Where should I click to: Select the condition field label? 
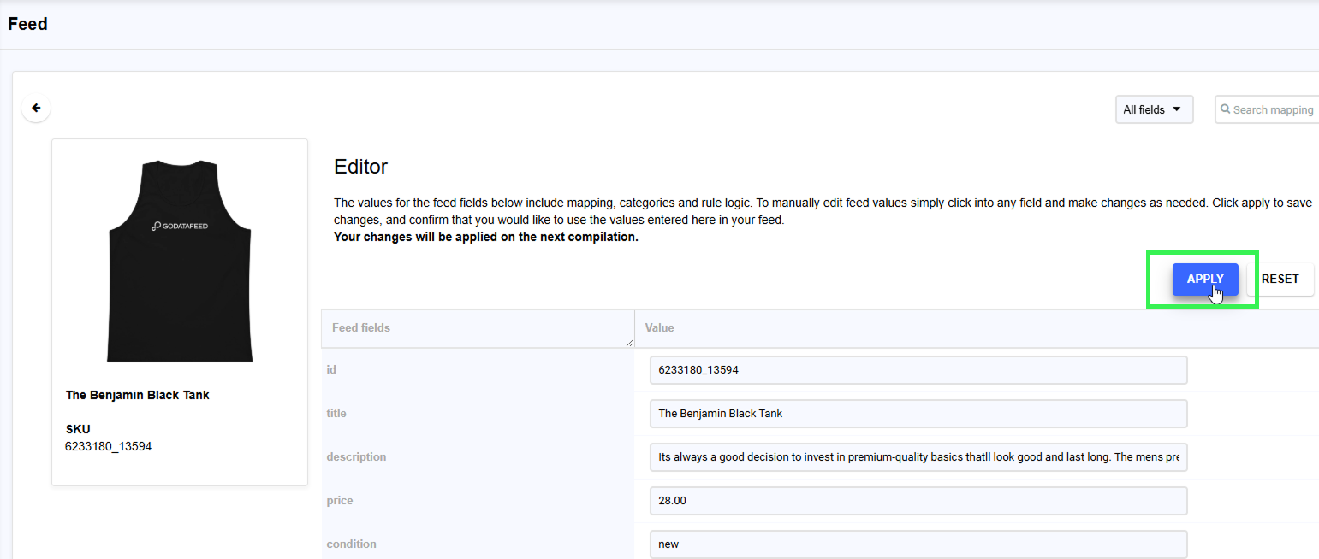click(351, 544)
